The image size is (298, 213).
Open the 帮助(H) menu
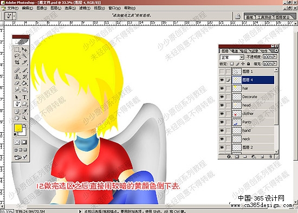point(130,8)
